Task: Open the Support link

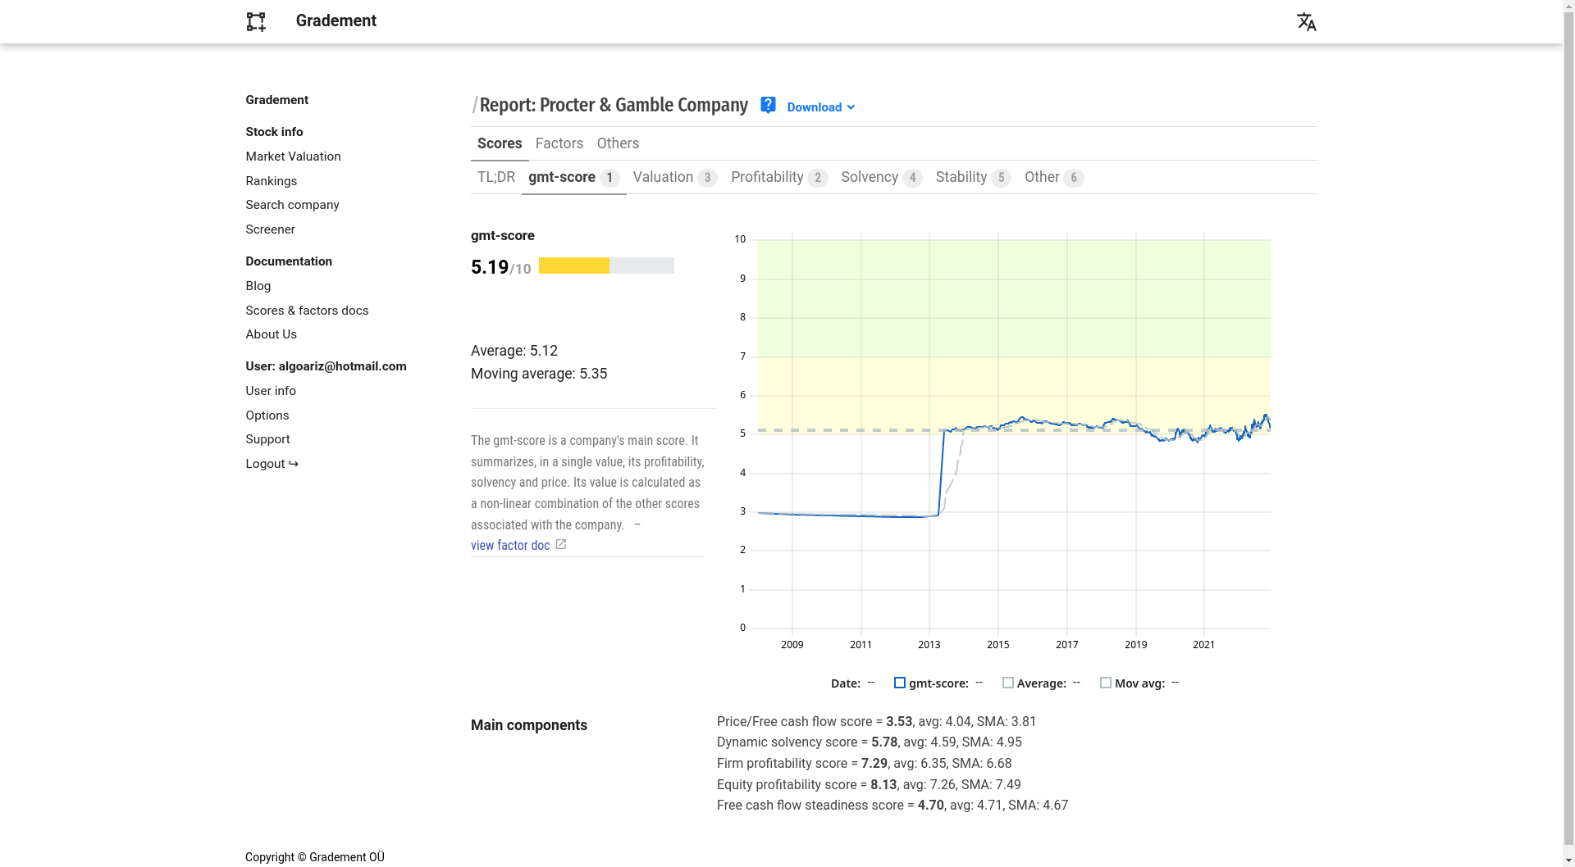Action: [x=267, y=439]
